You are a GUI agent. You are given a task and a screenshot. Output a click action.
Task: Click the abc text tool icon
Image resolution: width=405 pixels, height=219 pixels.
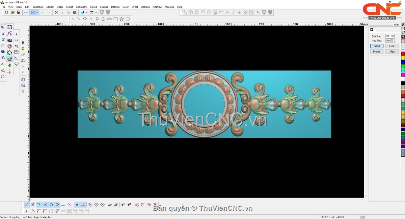click(x=9, y=40)
